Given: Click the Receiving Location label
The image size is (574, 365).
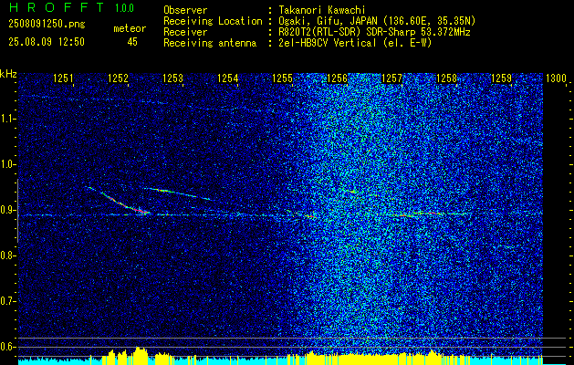Looking at the screenshot, I should pos(213,21).
